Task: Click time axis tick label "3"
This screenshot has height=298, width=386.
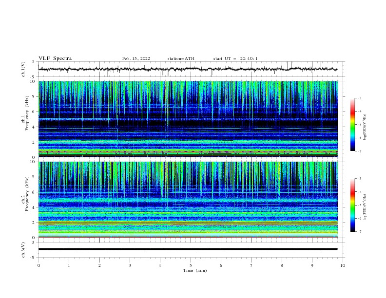Action: coord(130,265)
